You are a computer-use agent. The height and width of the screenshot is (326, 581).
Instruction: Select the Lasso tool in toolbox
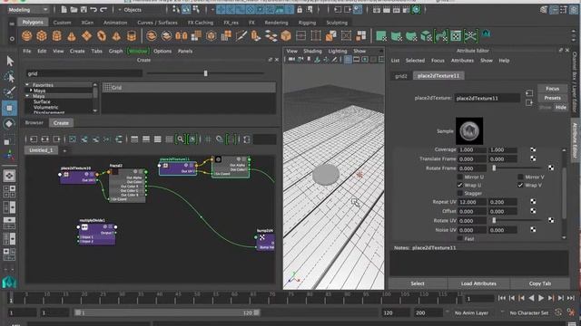coord(10,76)
